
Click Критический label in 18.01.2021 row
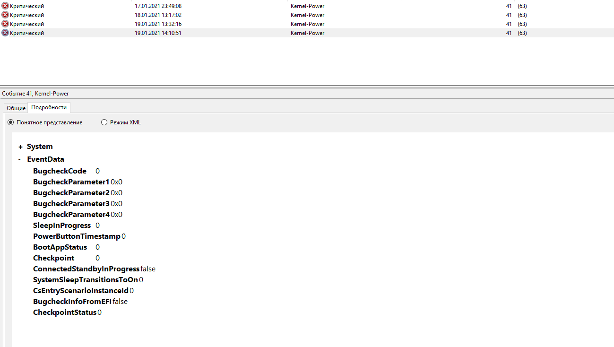point(27,15)
